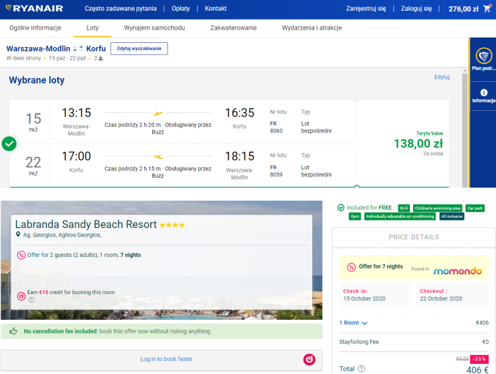Open the Zakwaterowanie tab
The image size is (496, 374).
(x=234, y=28)
